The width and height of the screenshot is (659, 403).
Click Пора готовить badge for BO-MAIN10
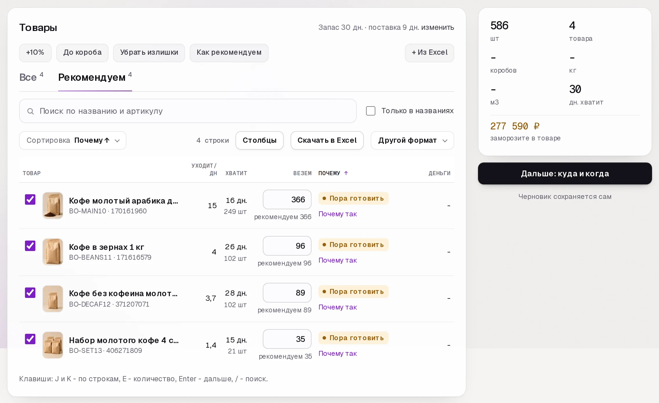(353, 198)
